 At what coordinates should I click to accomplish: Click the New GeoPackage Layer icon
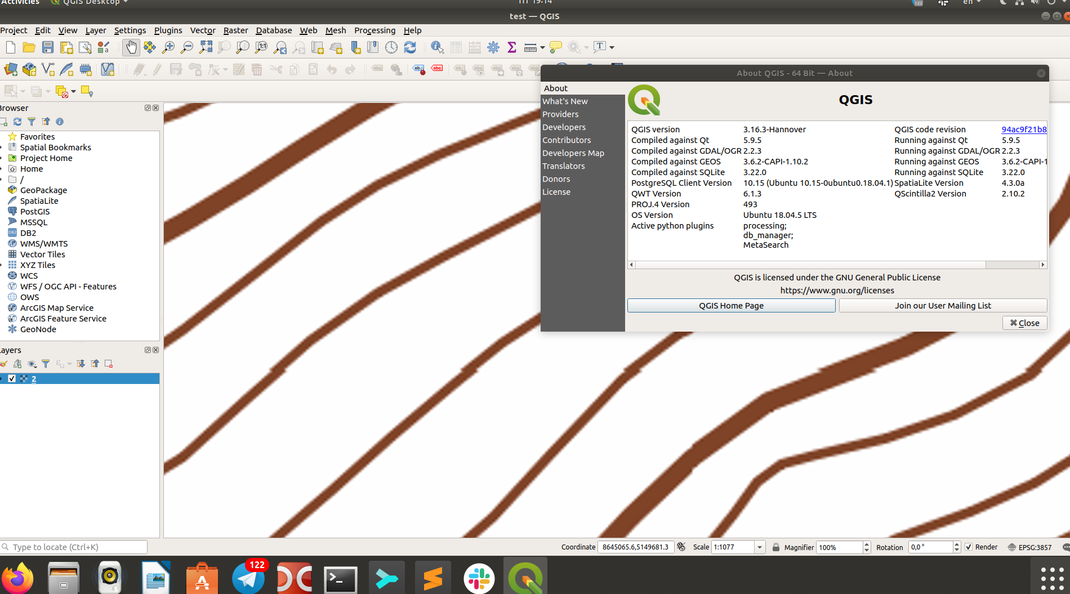pyautogui.click(x=29, y=69)
